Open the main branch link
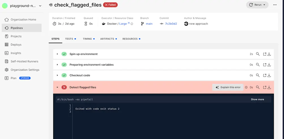The width and height of the screenshot is (284, 139). (149, 24)
